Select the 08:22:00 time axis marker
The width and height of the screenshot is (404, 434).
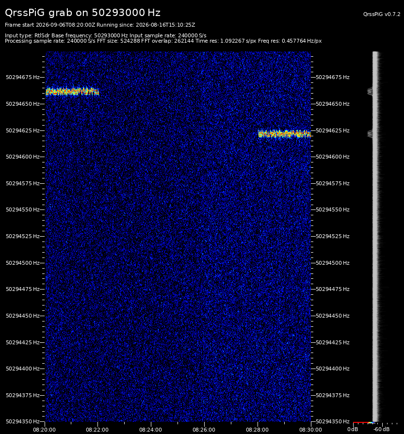click(97, 430)
